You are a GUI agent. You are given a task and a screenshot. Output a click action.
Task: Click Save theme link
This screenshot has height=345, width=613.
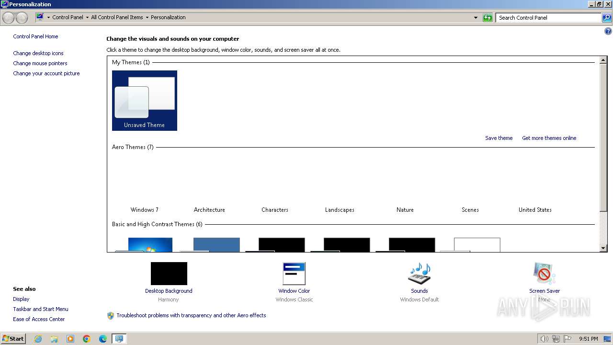pyautogui.click(x=499, y=138)
